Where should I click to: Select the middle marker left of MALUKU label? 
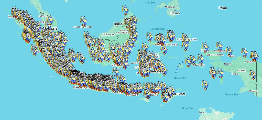tap(193, 60)
